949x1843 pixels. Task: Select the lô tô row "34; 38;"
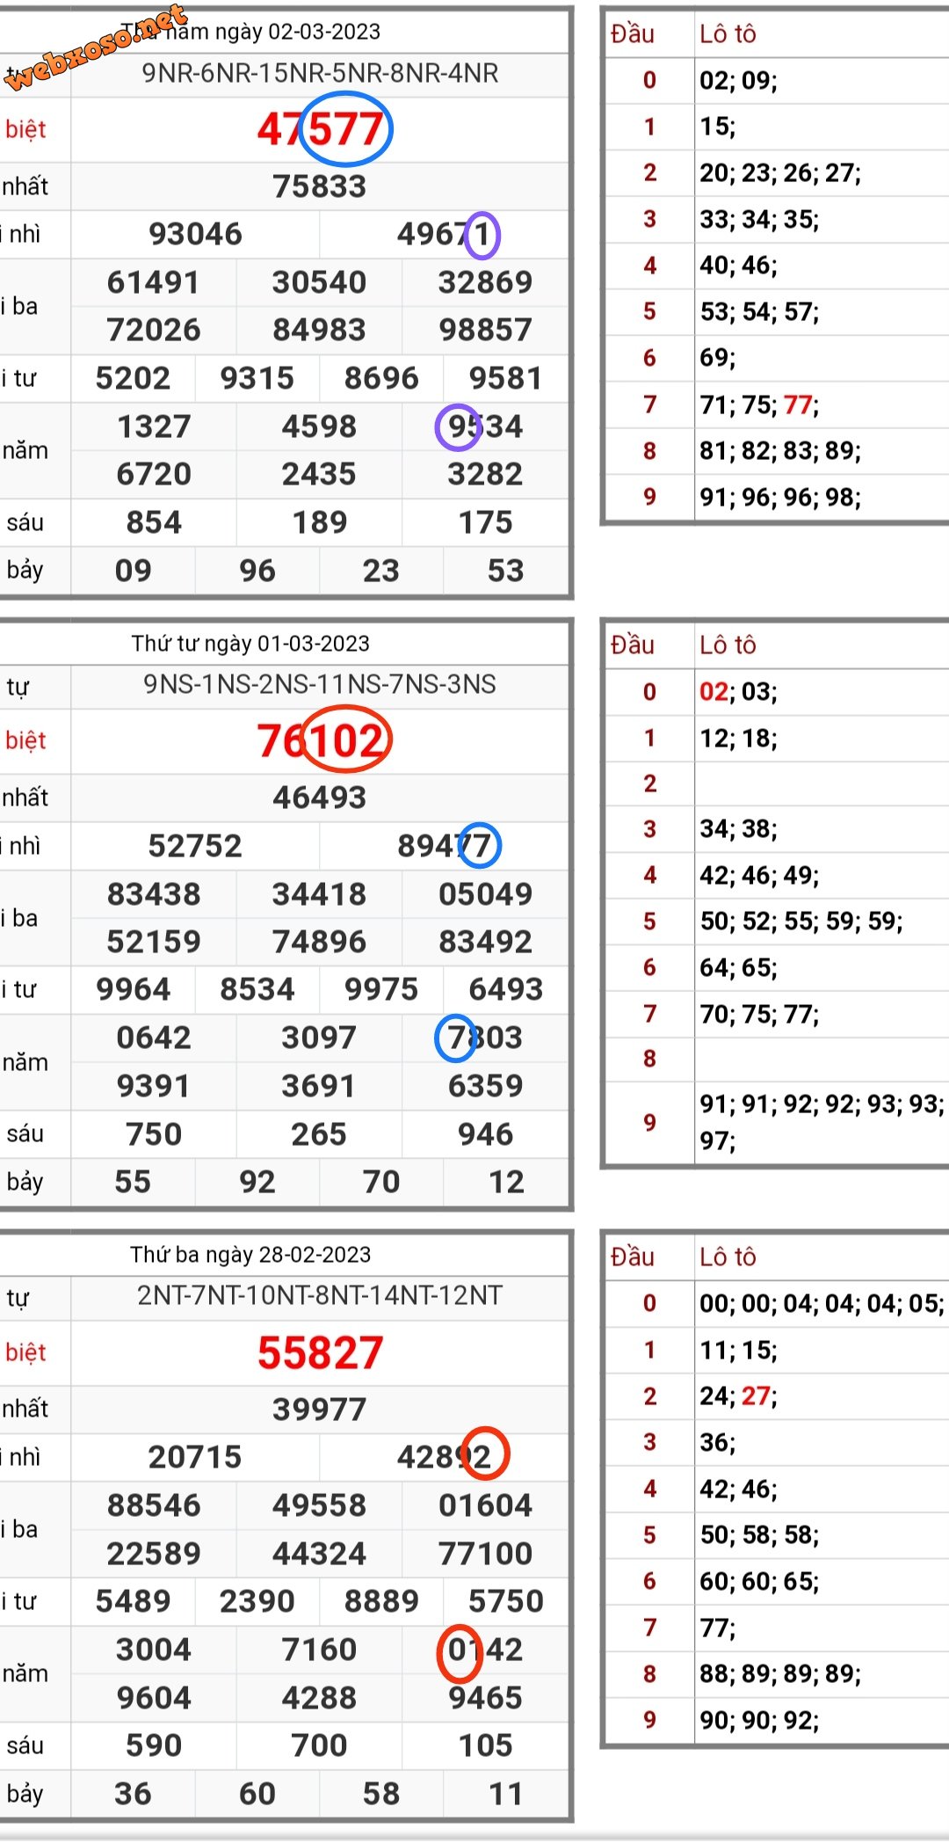click(x=738, y=829)
